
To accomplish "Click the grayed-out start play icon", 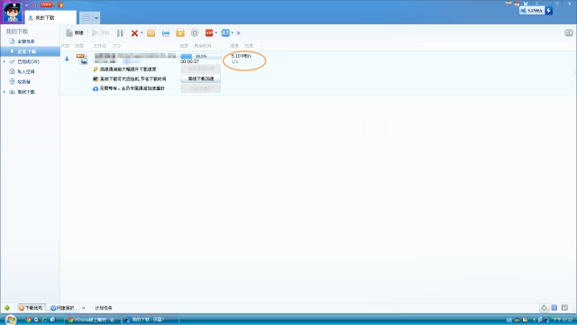I will (95, 32).
